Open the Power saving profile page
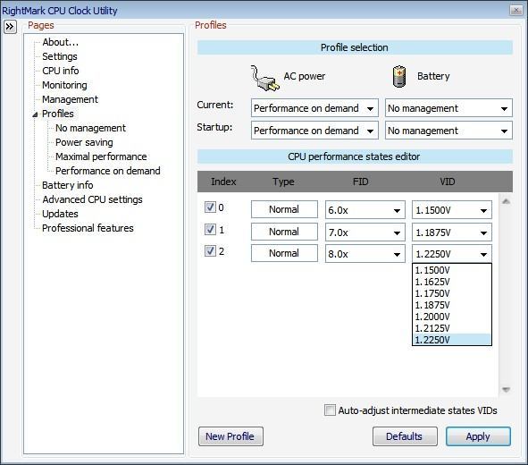The width and height of the screenshot is (528, 465). (84, 142)
